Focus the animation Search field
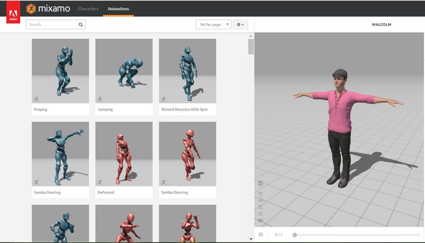The height and width of the screenshot is (243, 425). click(x=56, y=24)
